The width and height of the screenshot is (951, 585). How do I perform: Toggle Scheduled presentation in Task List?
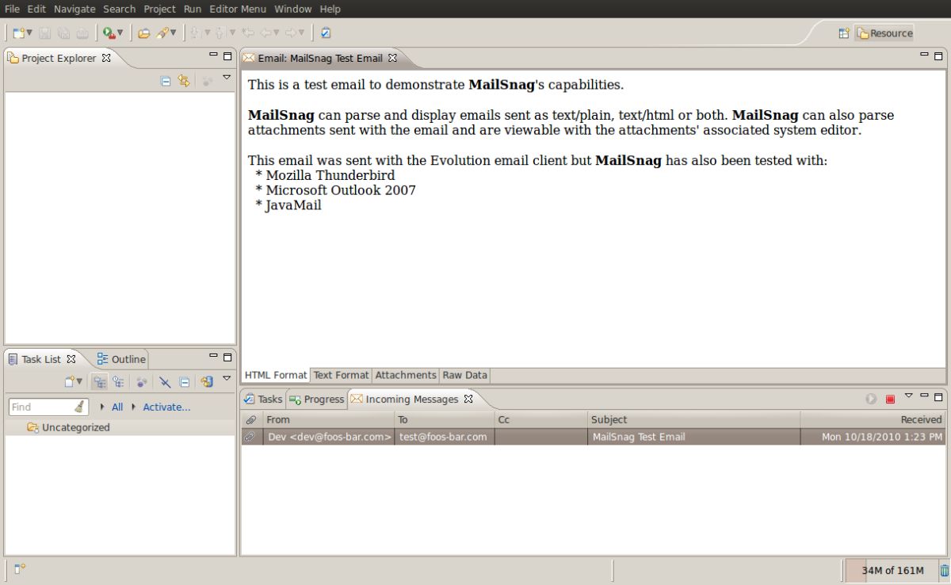pos(118,382)
